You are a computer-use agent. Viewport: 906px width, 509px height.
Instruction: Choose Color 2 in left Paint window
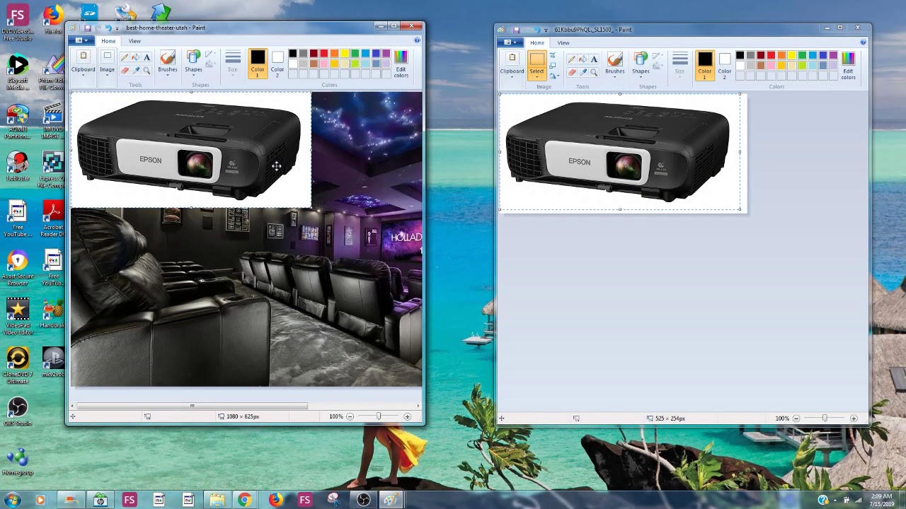(277, 64)
